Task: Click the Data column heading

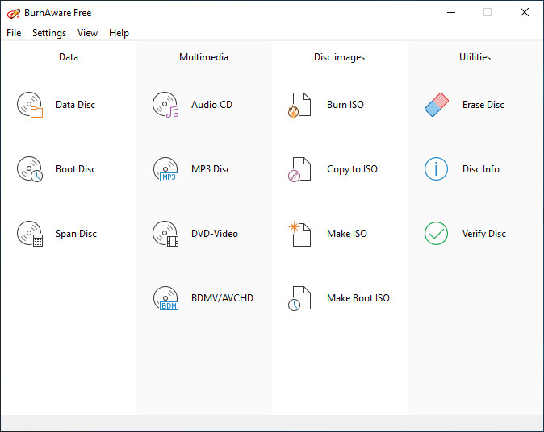Action: click(x=69, y=57)
